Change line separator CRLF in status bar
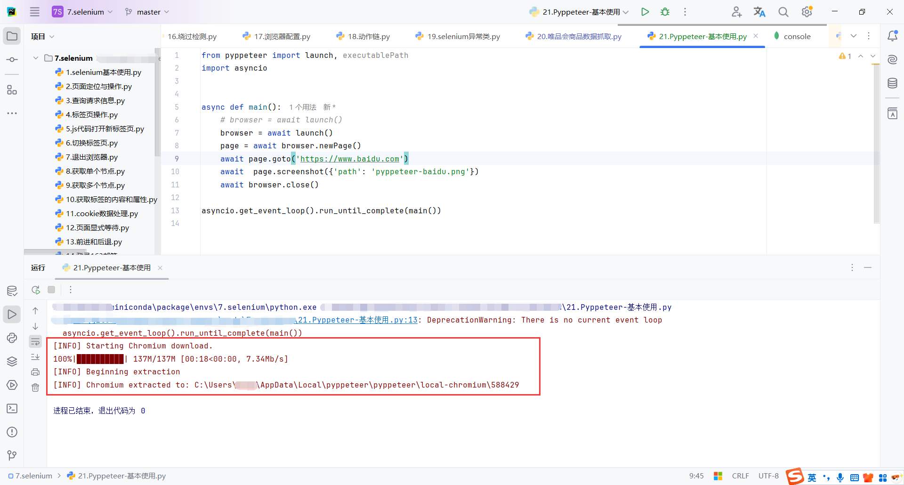Screen dimensions: 904x485 [x=741, y=476]
